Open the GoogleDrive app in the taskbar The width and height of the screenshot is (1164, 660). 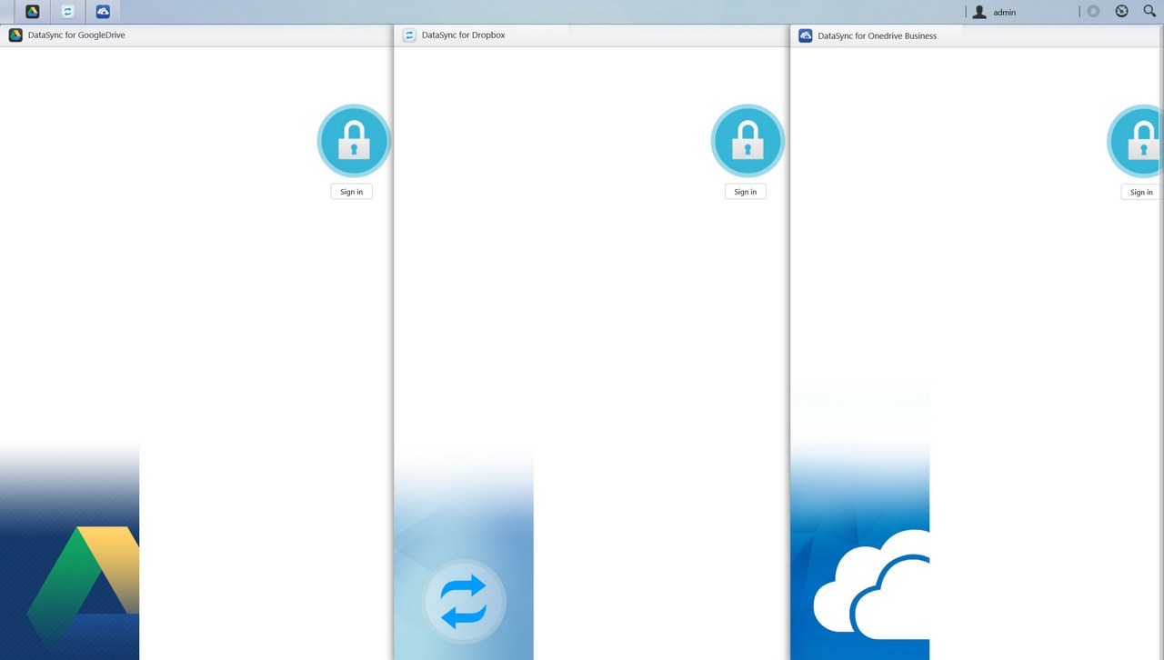tap(33, 12)
